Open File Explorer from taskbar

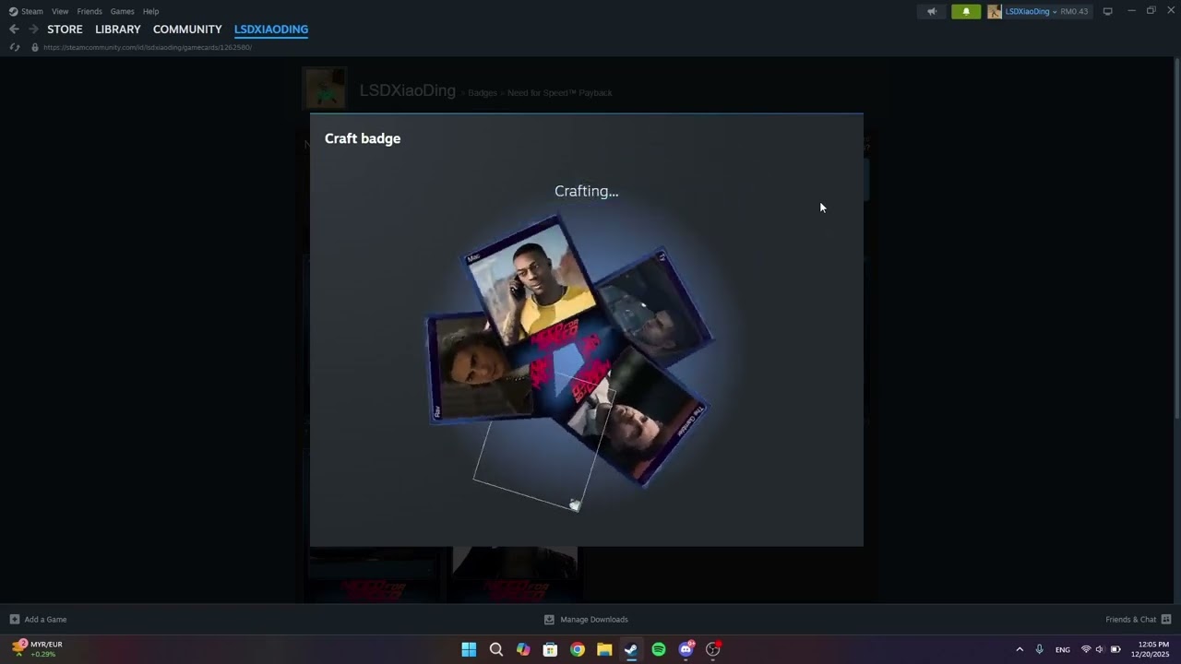[x=604, y=649]
